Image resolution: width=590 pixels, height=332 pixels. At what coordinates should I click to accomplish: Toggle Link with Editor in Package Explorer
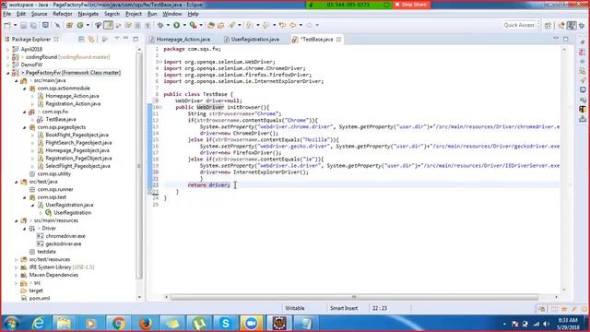pos(91,39)
